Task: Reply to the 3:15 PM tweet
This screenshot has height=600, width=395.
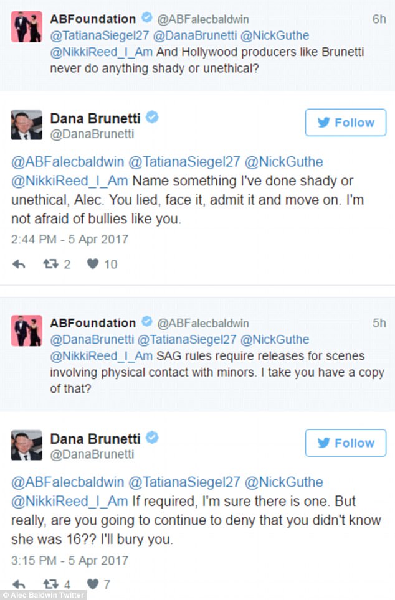Action: [x=19, y=584]
